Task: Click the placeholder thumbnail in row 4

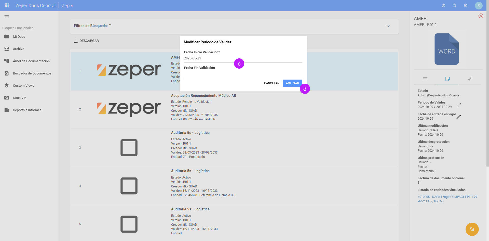Action: [129, 186]
